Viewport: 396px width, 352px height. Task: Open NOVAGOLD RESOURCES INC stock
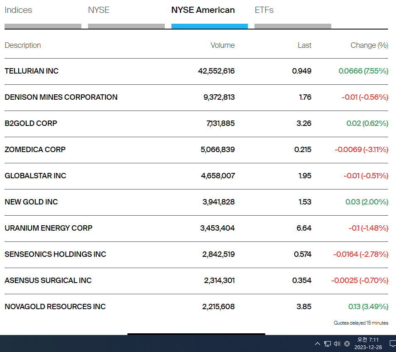coord(55,307)
